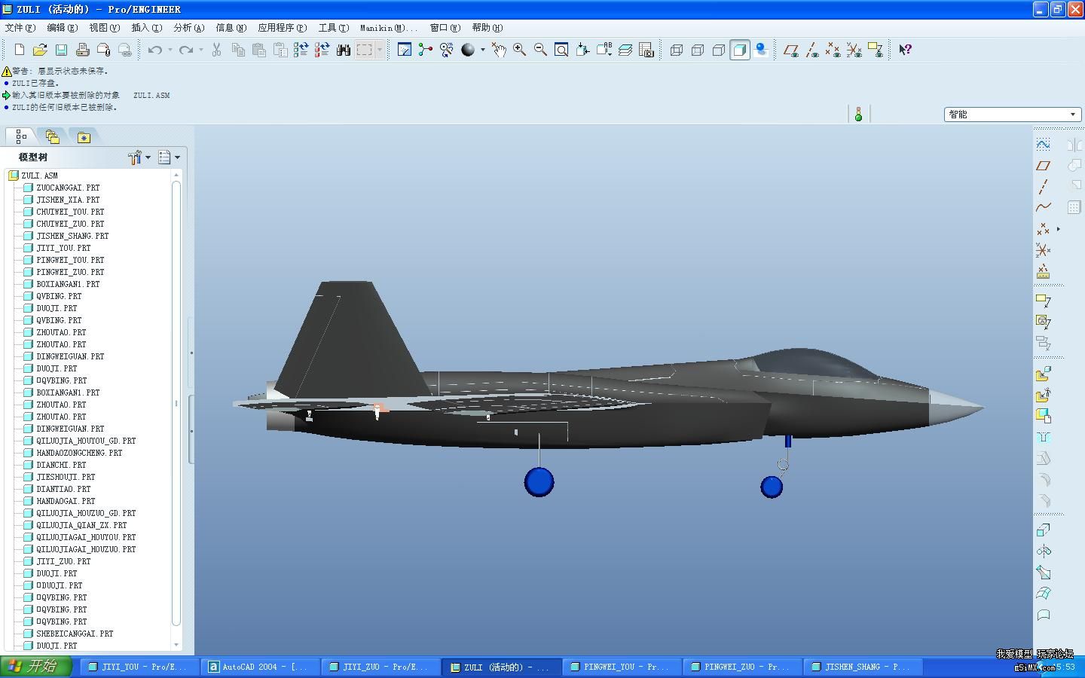Image resolution: width=1085 pixels, height=678 pixels.
Task: Click the Repaint screen icon
Action: (x=405, y=50)
